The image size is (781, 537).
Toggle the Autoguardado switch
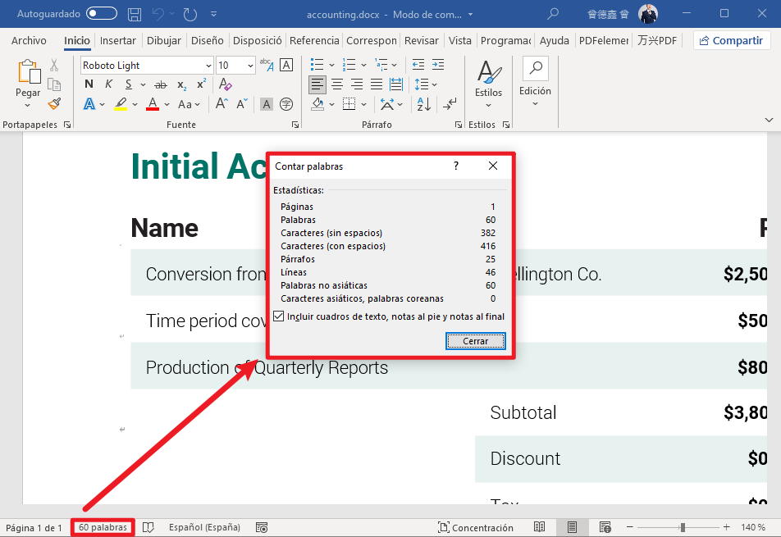102,13
